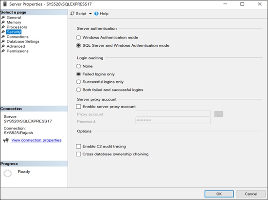
Task: Confirm with the OK button
Action: (219, 194)
